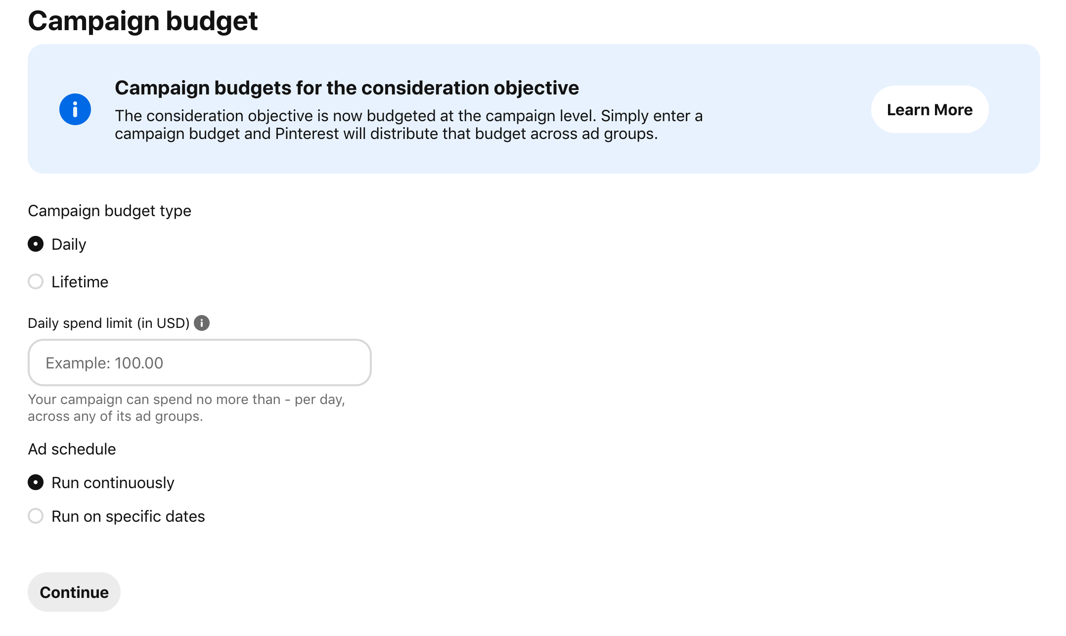Select the Campaign budget type label
The height and width of the screenshot is (636, 1066).
point(109,210)
